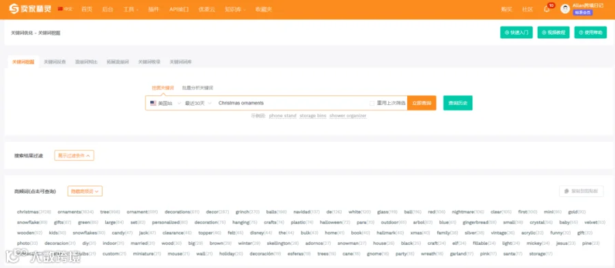Image resolution: width=615 pixels, height=268 pixels.
Task: Collapse high-frequency words via 隐藏高频词
Action: point(85,191)
